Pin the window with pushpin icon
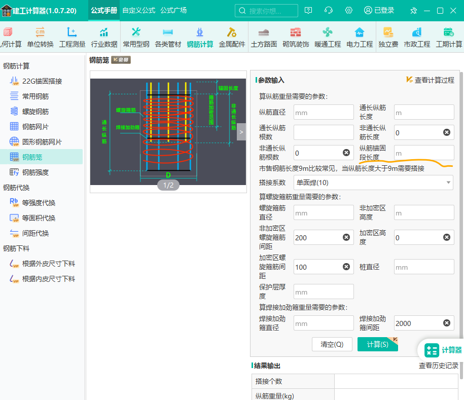 413,11
